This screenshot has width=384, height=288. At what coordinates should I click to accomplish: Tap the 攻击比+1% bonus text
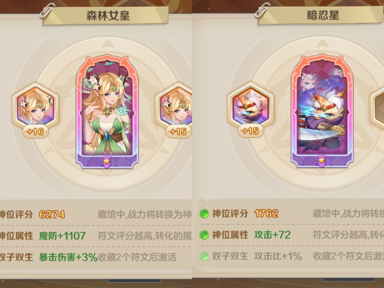[278, 256]
